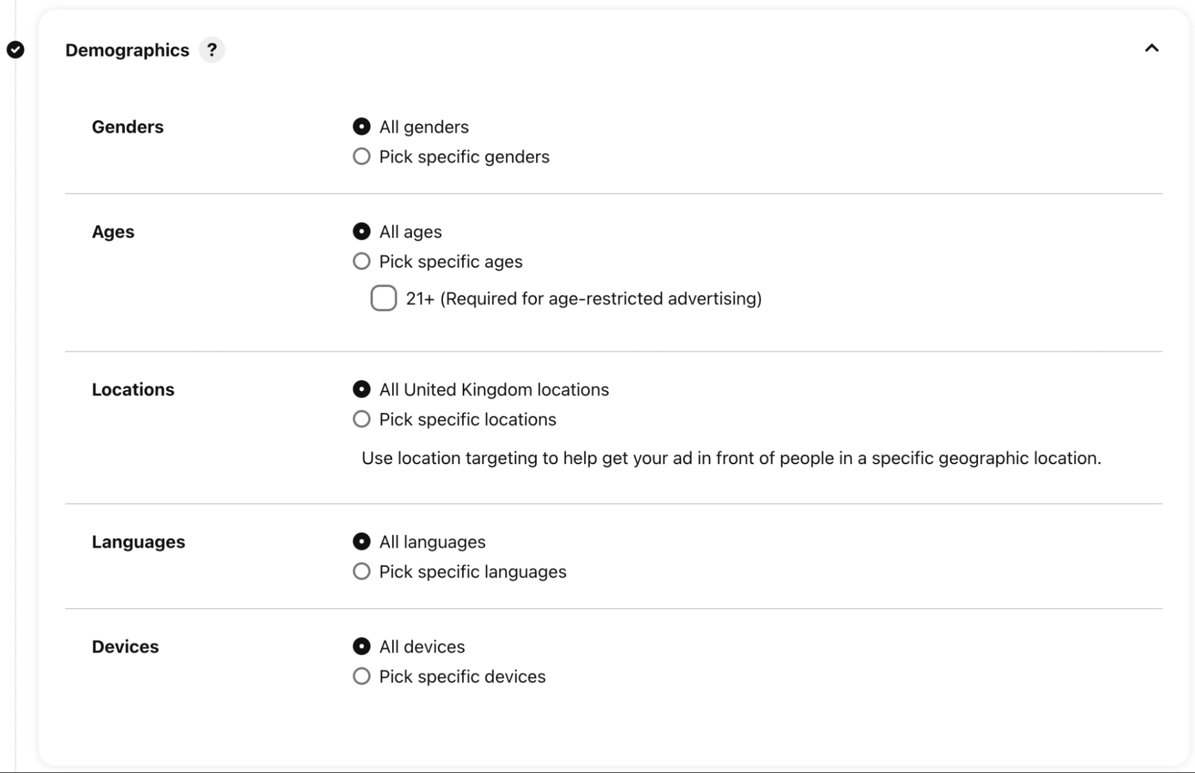Enable the 21+ age-restricted advertising checkbox
This screenshot has height=773, width=1195.
pyautogui.click(x=384, y=298)
